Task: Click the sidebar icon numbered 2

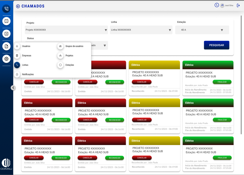Action: tap(6, 34)
